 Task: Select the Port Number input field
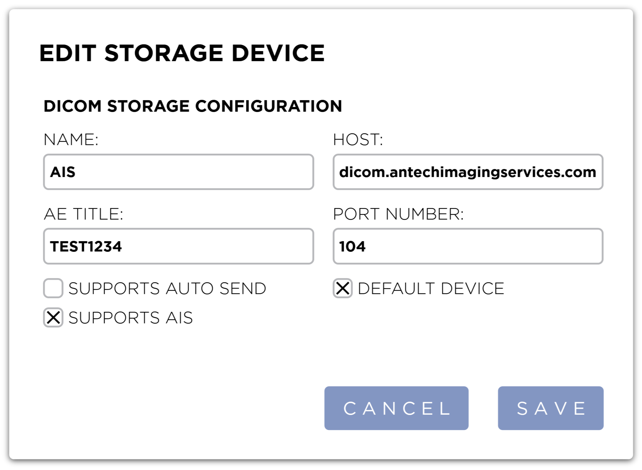coord(468,246)
